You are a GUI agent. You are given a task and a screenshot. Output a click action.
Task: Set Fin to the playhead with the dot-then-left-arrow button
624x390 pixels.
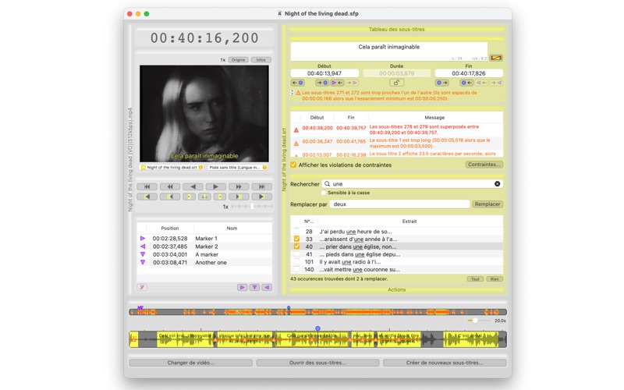pyautogui.click(x=466, y=83)
